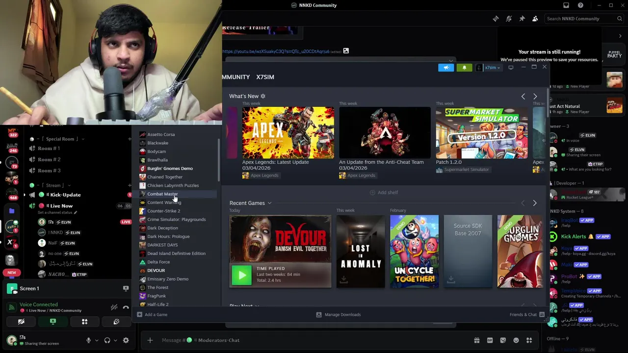Screen dimensions: 628x353
Task: Open Discord help icon in title bar
Action: point(580,5)
